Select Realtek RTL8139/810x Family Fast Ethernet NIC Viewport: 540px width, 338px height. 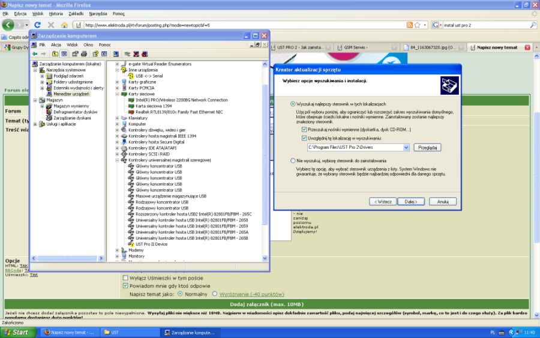[179, 112]
